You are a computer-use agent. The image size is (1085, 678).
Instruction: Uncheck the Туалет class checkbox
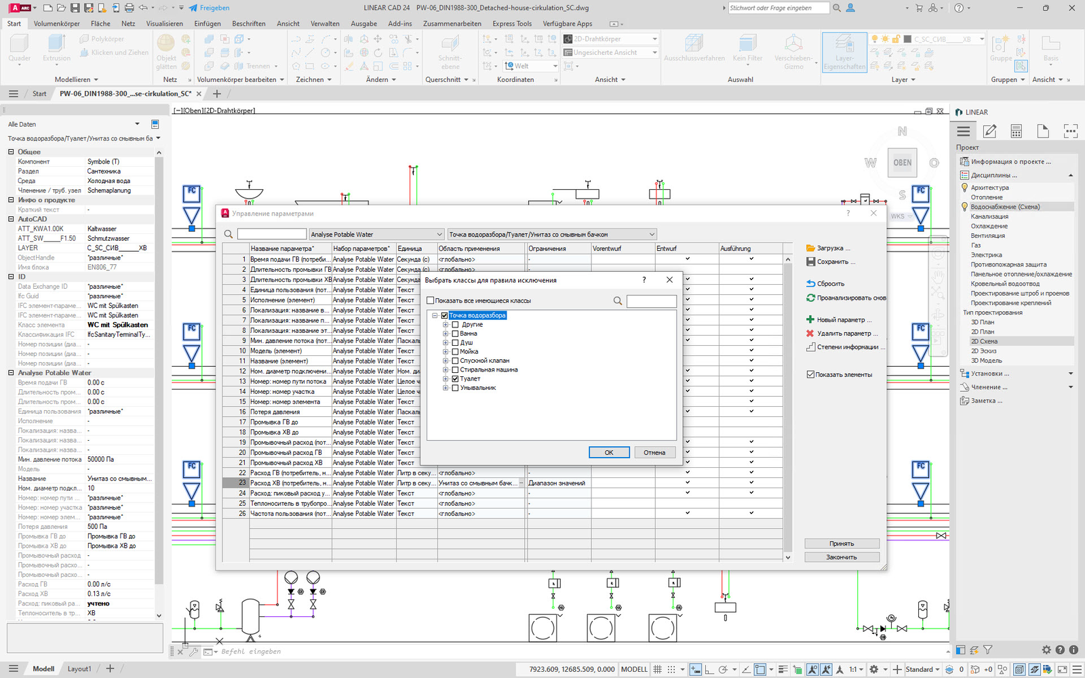click(x=455, y=379)
